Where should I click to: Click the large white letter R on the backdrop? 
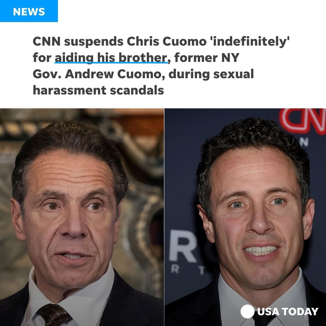(x=182, y=246)
